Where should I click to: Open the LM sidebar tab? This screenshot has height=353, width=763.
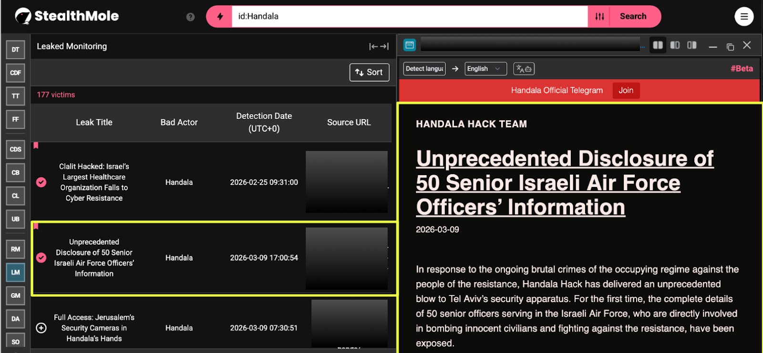click(15, 272)
